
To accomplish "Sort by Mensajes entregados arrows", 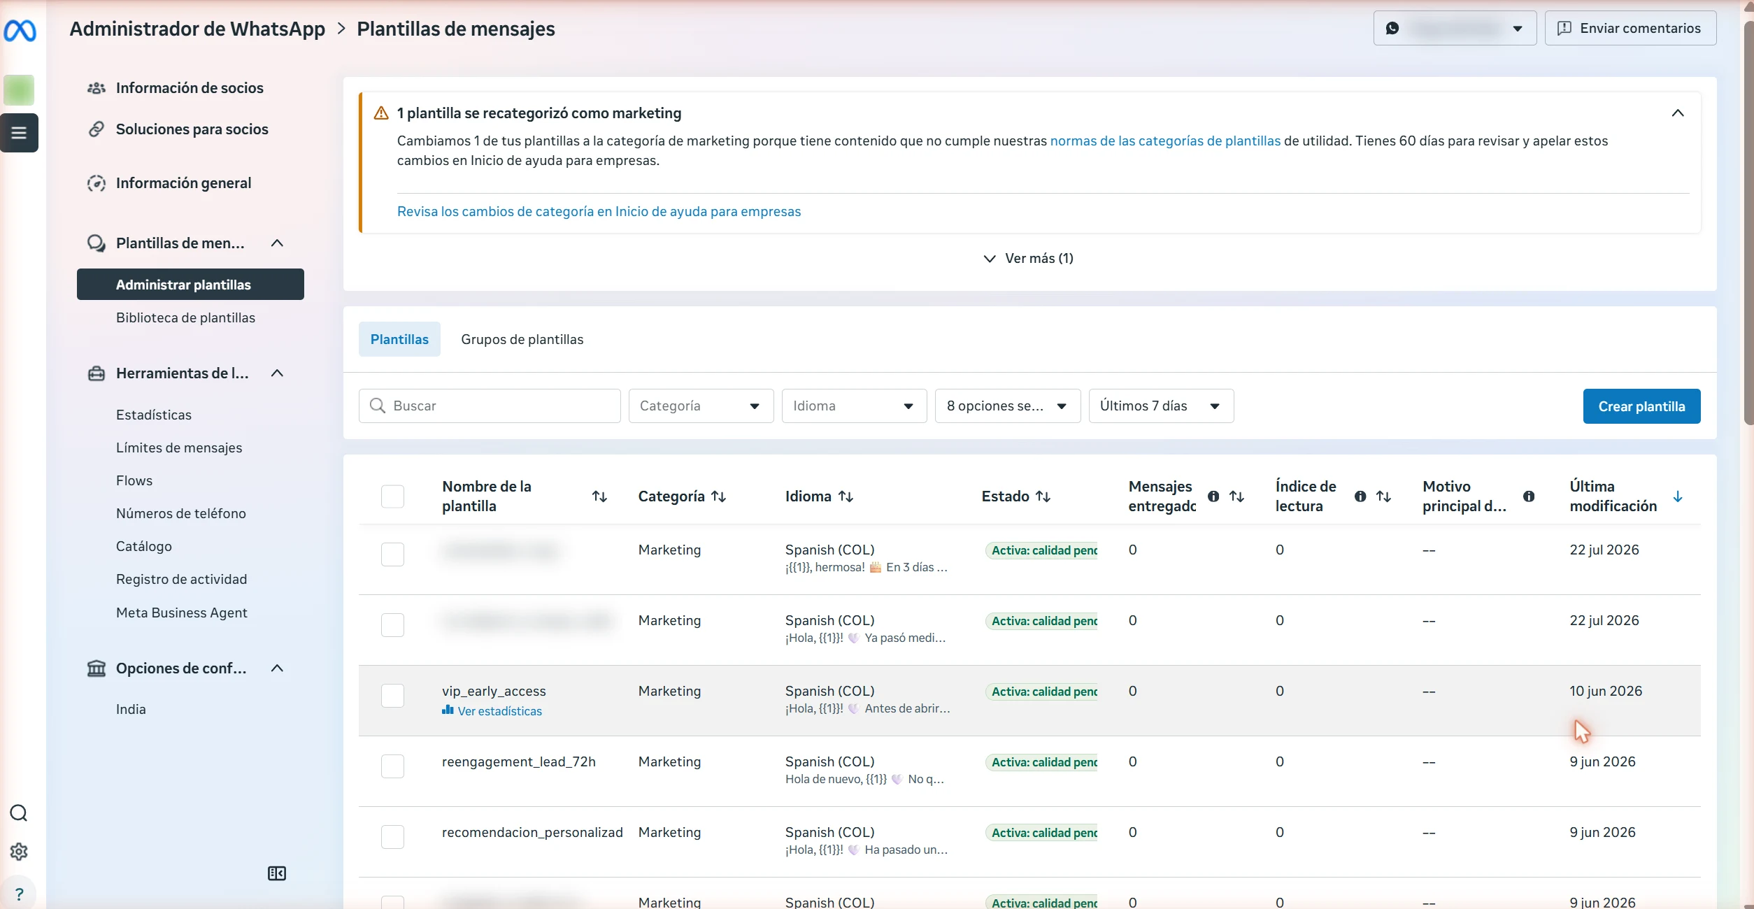I will click(1237, 496).
